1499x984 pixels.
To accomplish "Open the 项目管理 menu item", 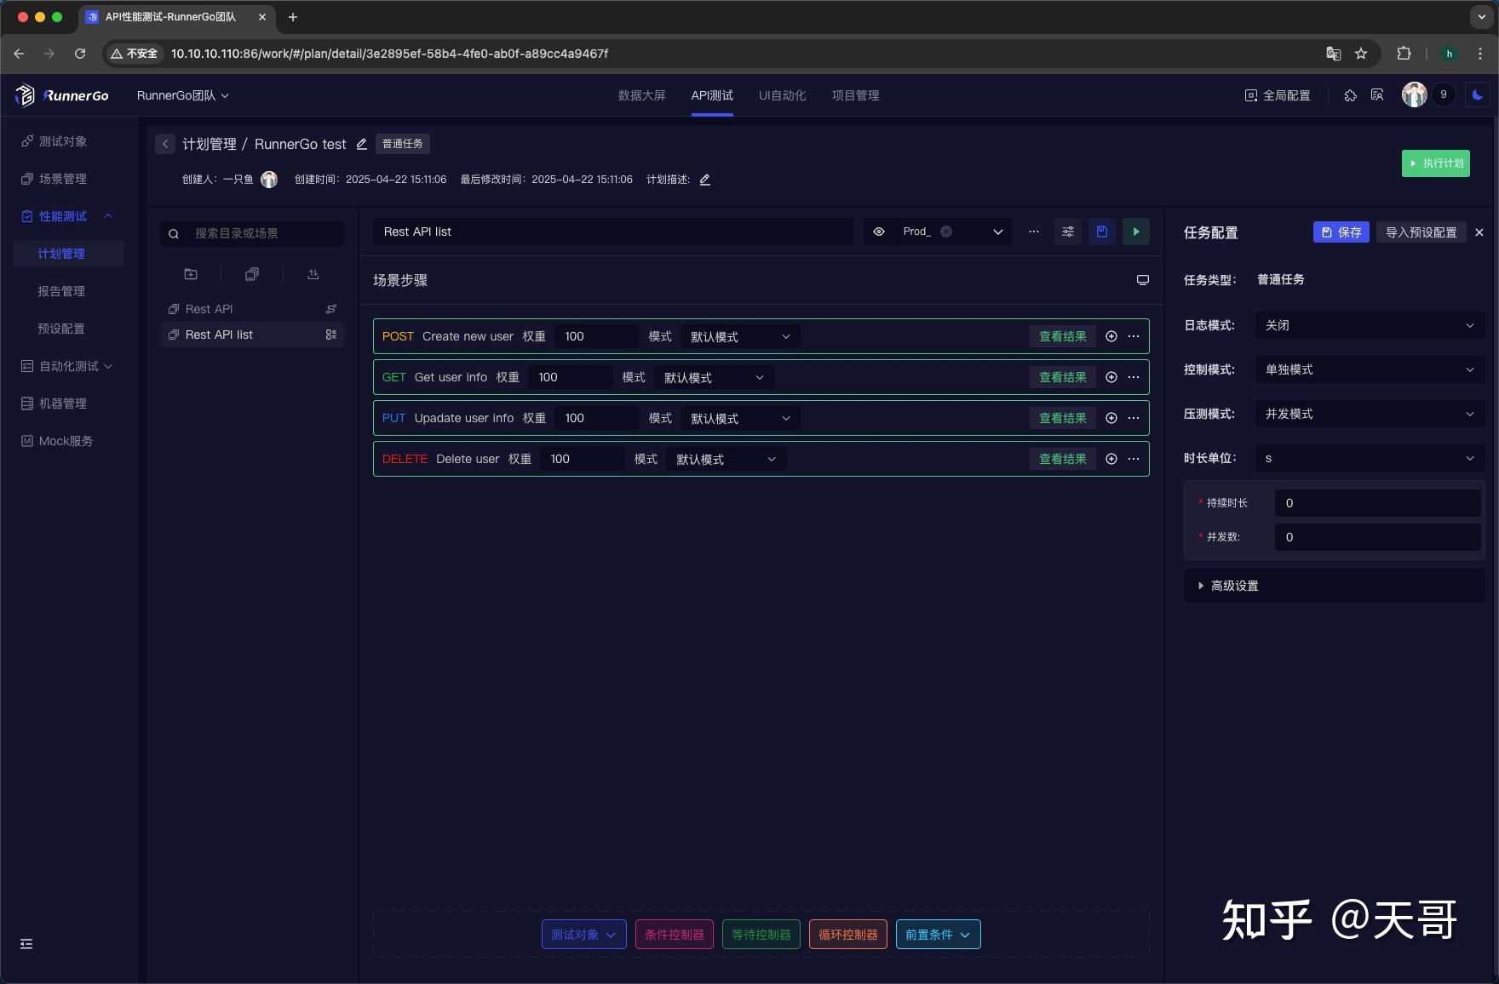I will click(856, 95).
